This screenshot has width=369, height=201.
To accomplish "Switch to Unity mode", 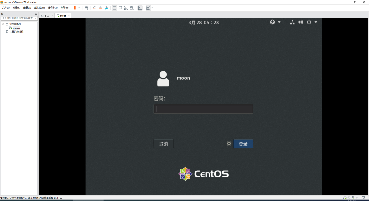I will (132, 8).
